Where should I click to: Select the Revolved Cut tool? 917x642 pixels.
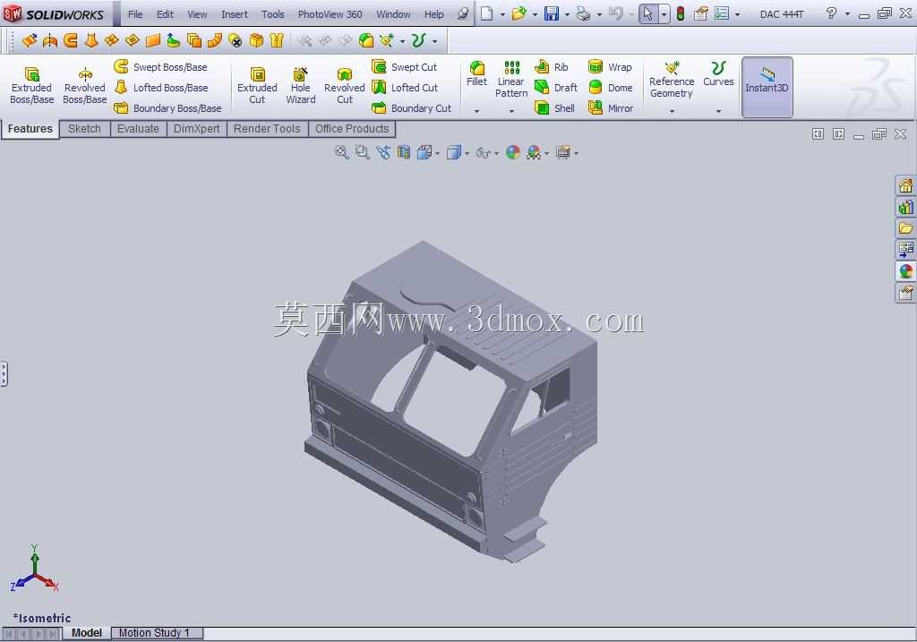pos(344,85)
